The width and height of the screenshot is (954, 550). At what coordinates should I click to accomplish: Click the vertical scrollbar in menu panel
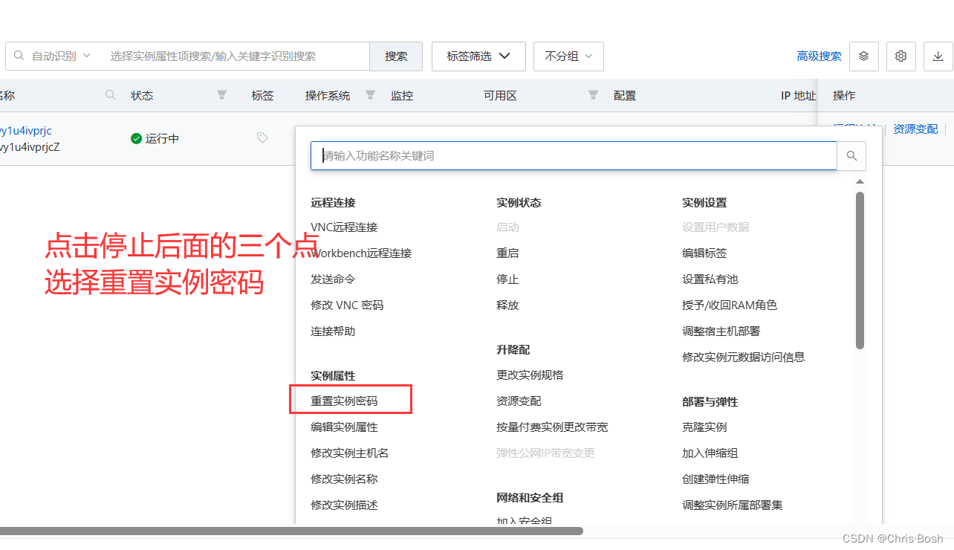(860, 271)
